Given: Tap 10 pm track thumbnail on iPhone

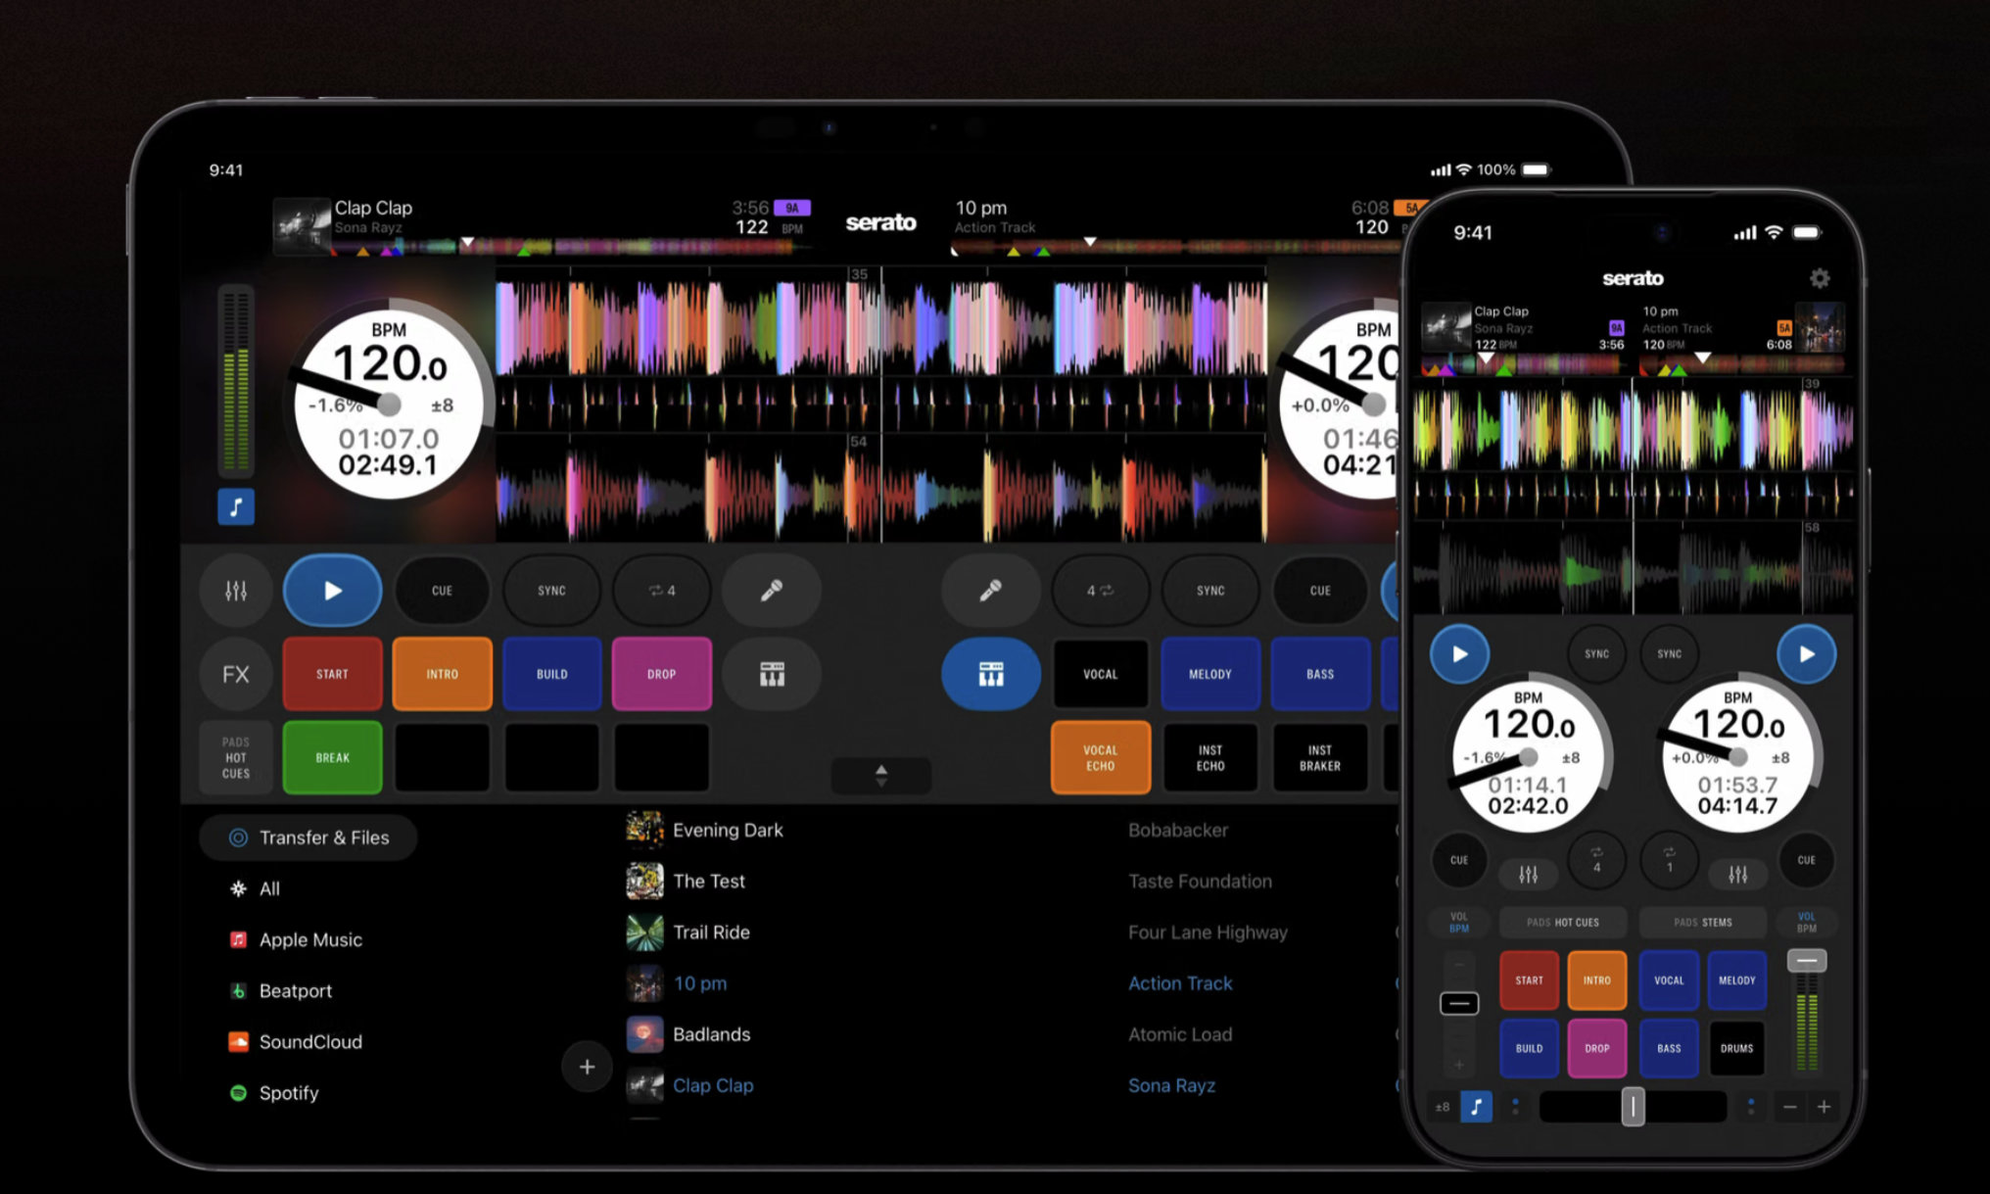Looking at the screenshot, I should [1822, 327].
